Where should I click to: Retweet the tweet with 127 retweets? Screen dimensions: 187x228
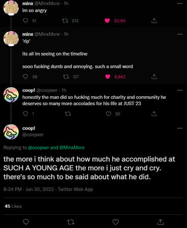click(66, 77)
